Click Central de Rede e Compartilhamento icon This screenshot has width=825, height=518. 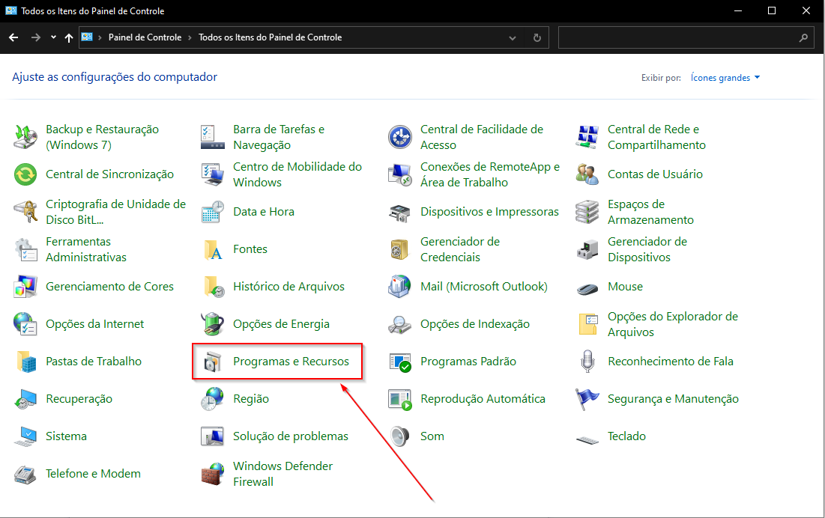coord(587,137)
